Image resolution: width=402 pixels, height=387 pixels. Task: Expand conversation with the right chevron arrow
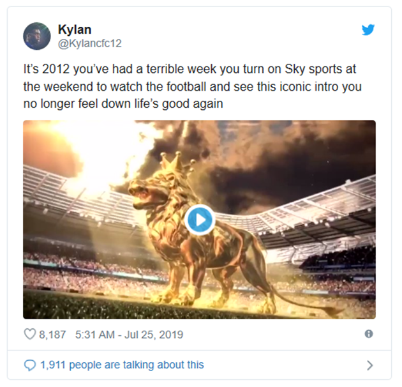tap(369, 365)
